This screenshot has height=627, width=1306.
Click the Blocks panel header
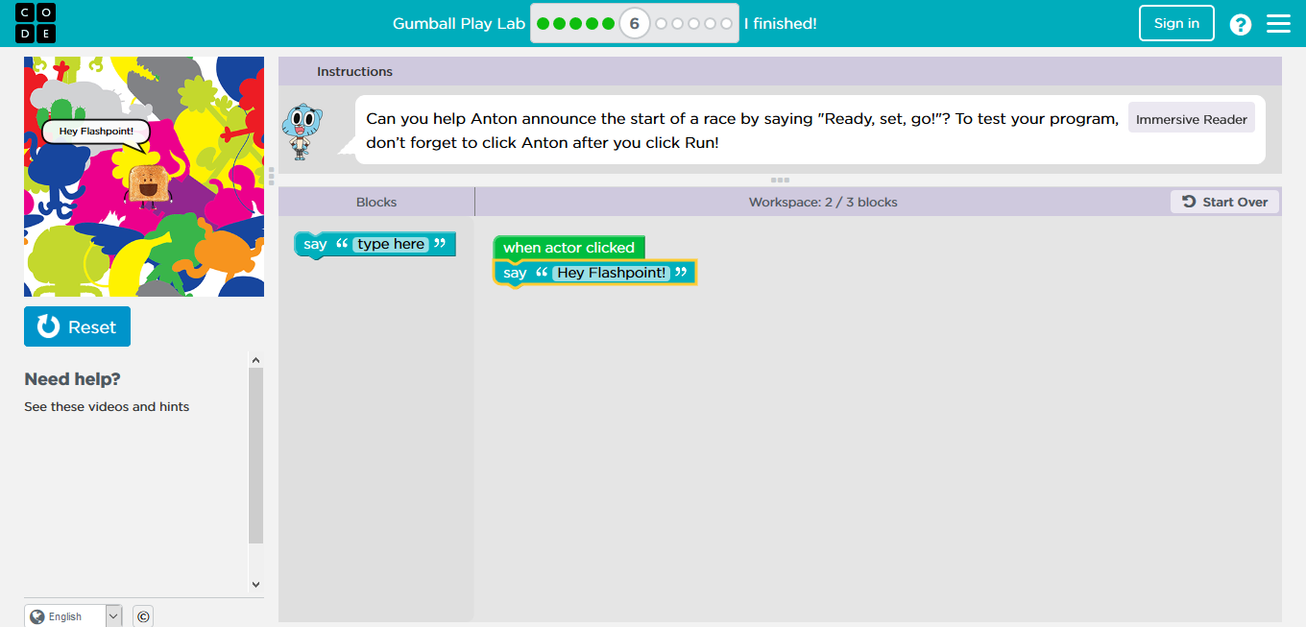coord(376,202)
